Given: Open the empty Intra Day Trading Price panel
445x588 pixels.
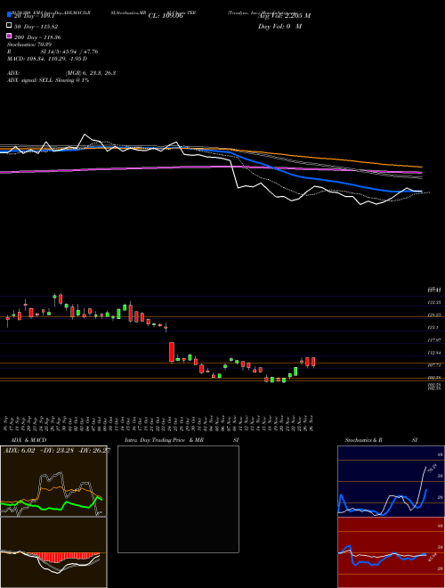Looking at the screenshot, I should tap(178, 499).
